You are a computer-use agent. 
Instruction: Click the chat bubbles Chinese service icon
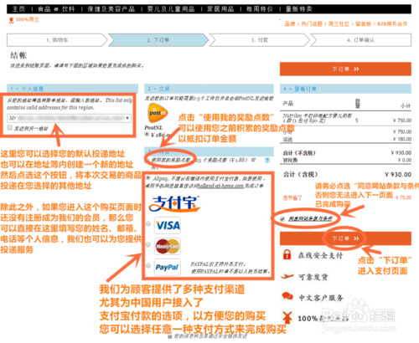click(x=287, y=296)
